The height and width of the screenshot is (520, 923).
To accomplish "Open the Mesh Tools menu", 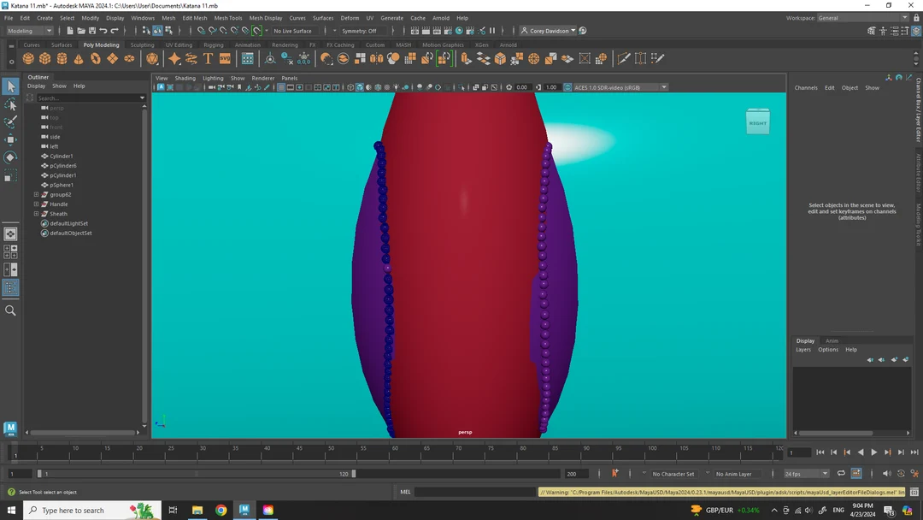I will pyautogui.click(x=227, y=17).
